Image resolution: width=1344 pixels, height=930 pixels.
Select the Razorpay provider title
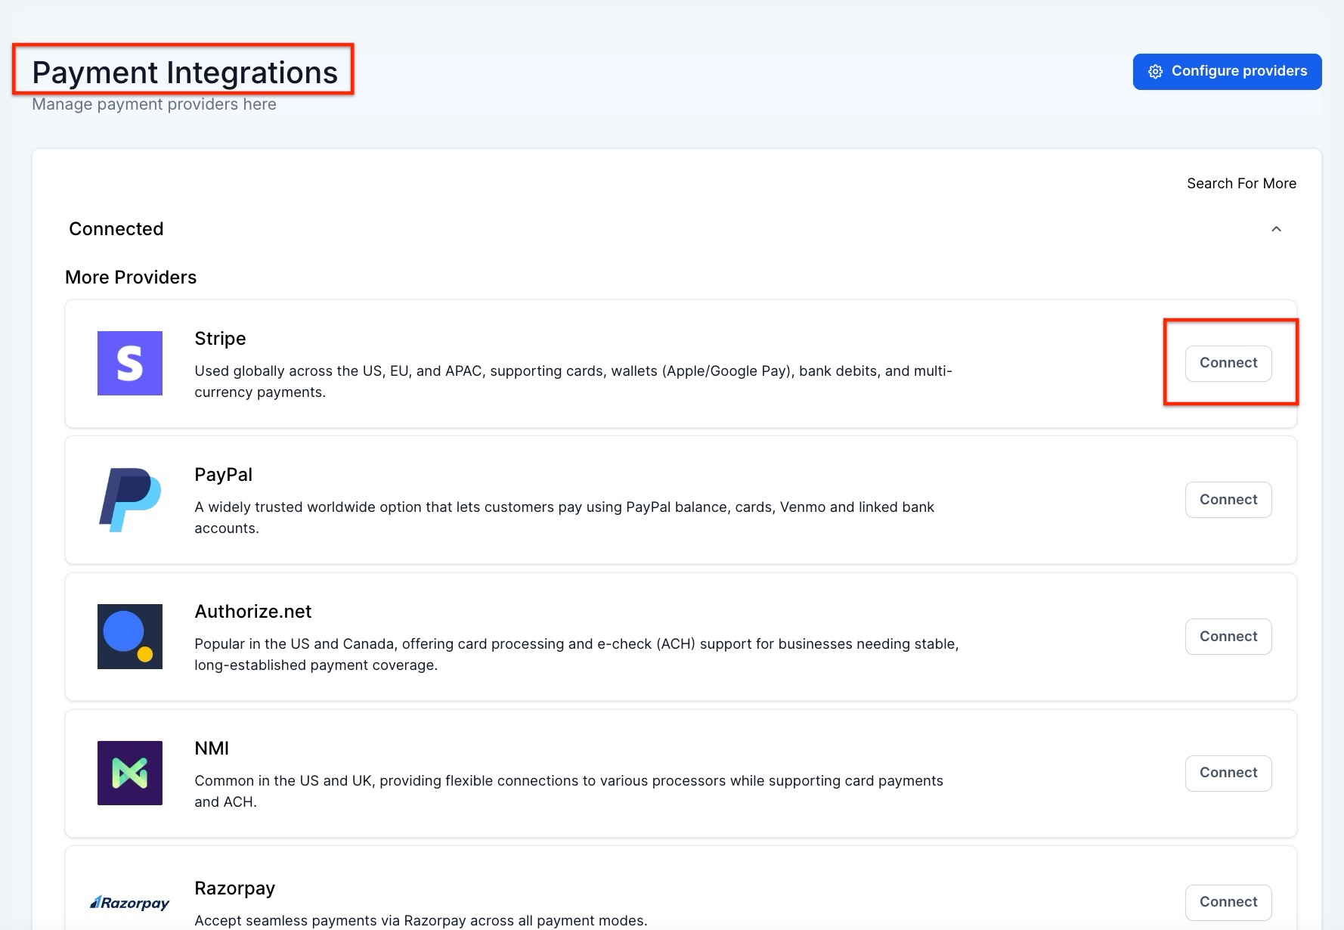tap(234, 888)
